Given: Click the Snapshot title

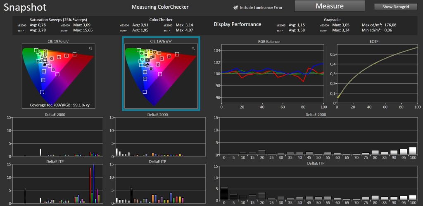Looking at the screenshot, I should pos(25,7).
